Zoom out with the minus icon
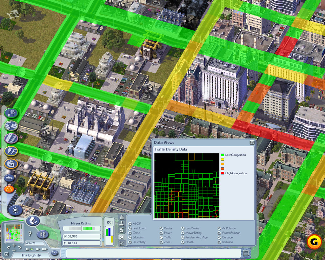This screenshot has height=260, width=325. pos(14,250)
